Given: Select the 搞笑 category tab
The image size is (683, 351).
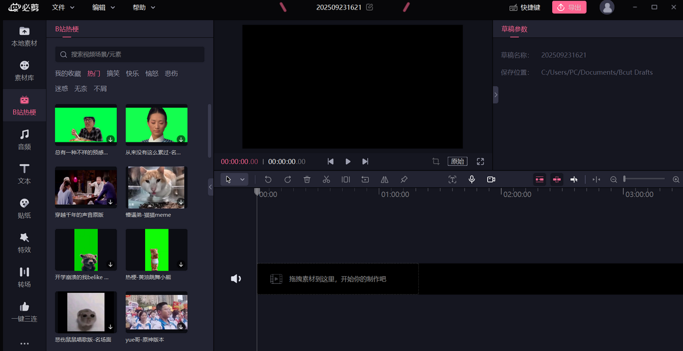Looking at the screenshot, I should click(x=113, y=74).
